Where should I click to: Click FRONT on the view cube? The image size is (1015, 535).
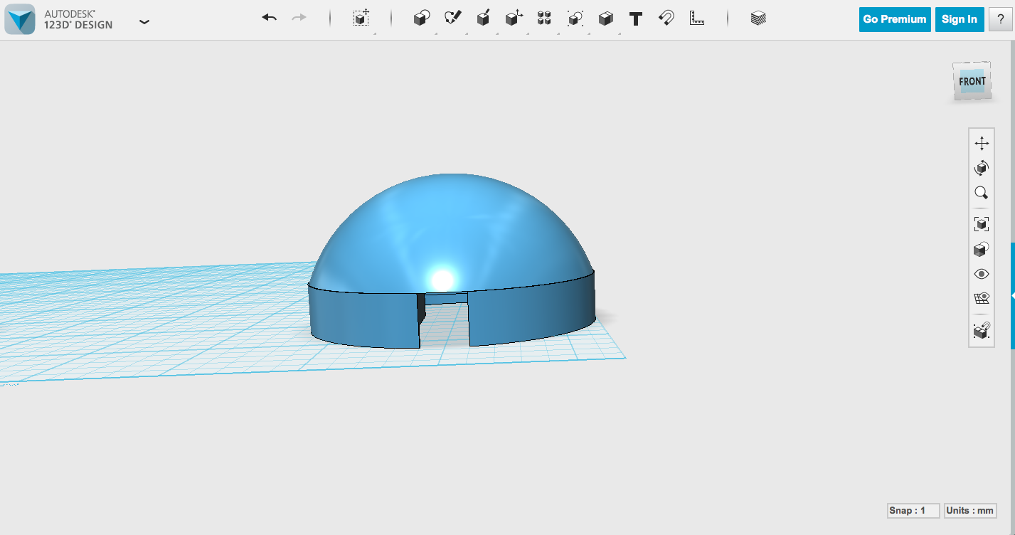click(x=970, y=80)
